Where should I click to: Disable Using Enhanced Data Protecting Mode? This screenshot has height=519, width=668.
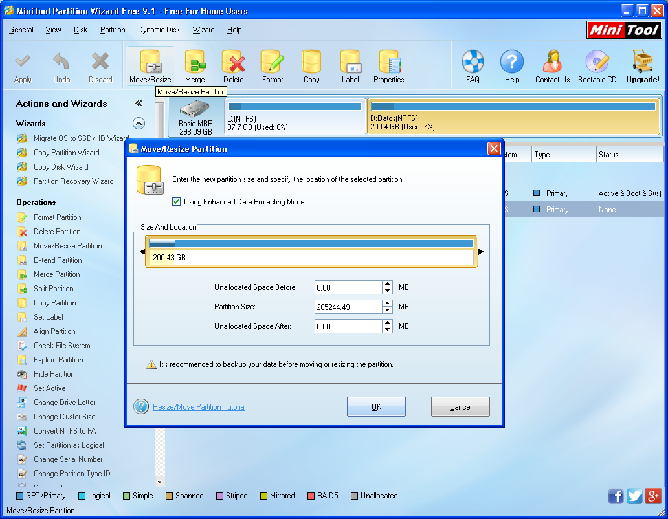(176, 201)
